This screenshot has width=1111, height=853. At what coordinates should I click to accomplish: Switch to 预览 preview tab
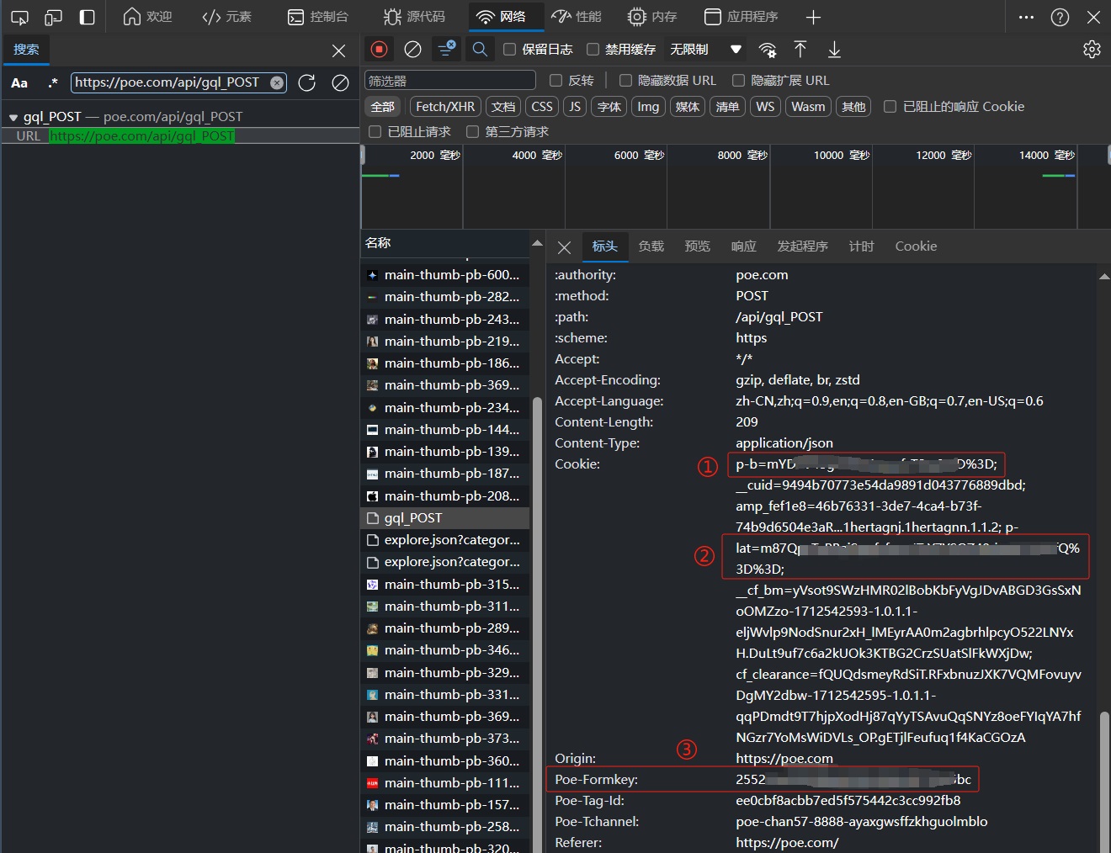(697, 246)
